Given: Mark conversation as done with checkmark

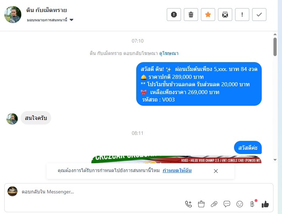Looking at the screenshot, I should point(259,15).
